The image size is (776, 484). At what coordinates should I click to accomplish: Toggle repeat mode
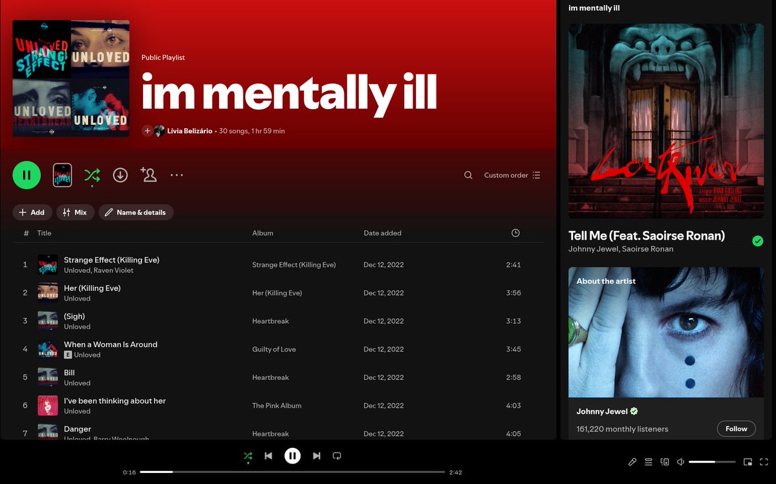[x=337, y=456]
